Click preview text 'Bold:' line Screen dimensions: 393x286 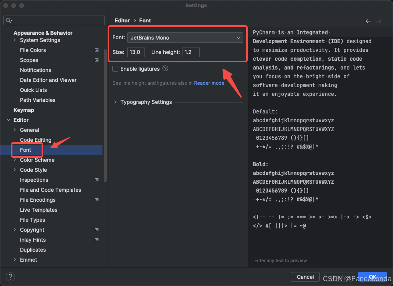pyautogui.click(x=261, y=165)
